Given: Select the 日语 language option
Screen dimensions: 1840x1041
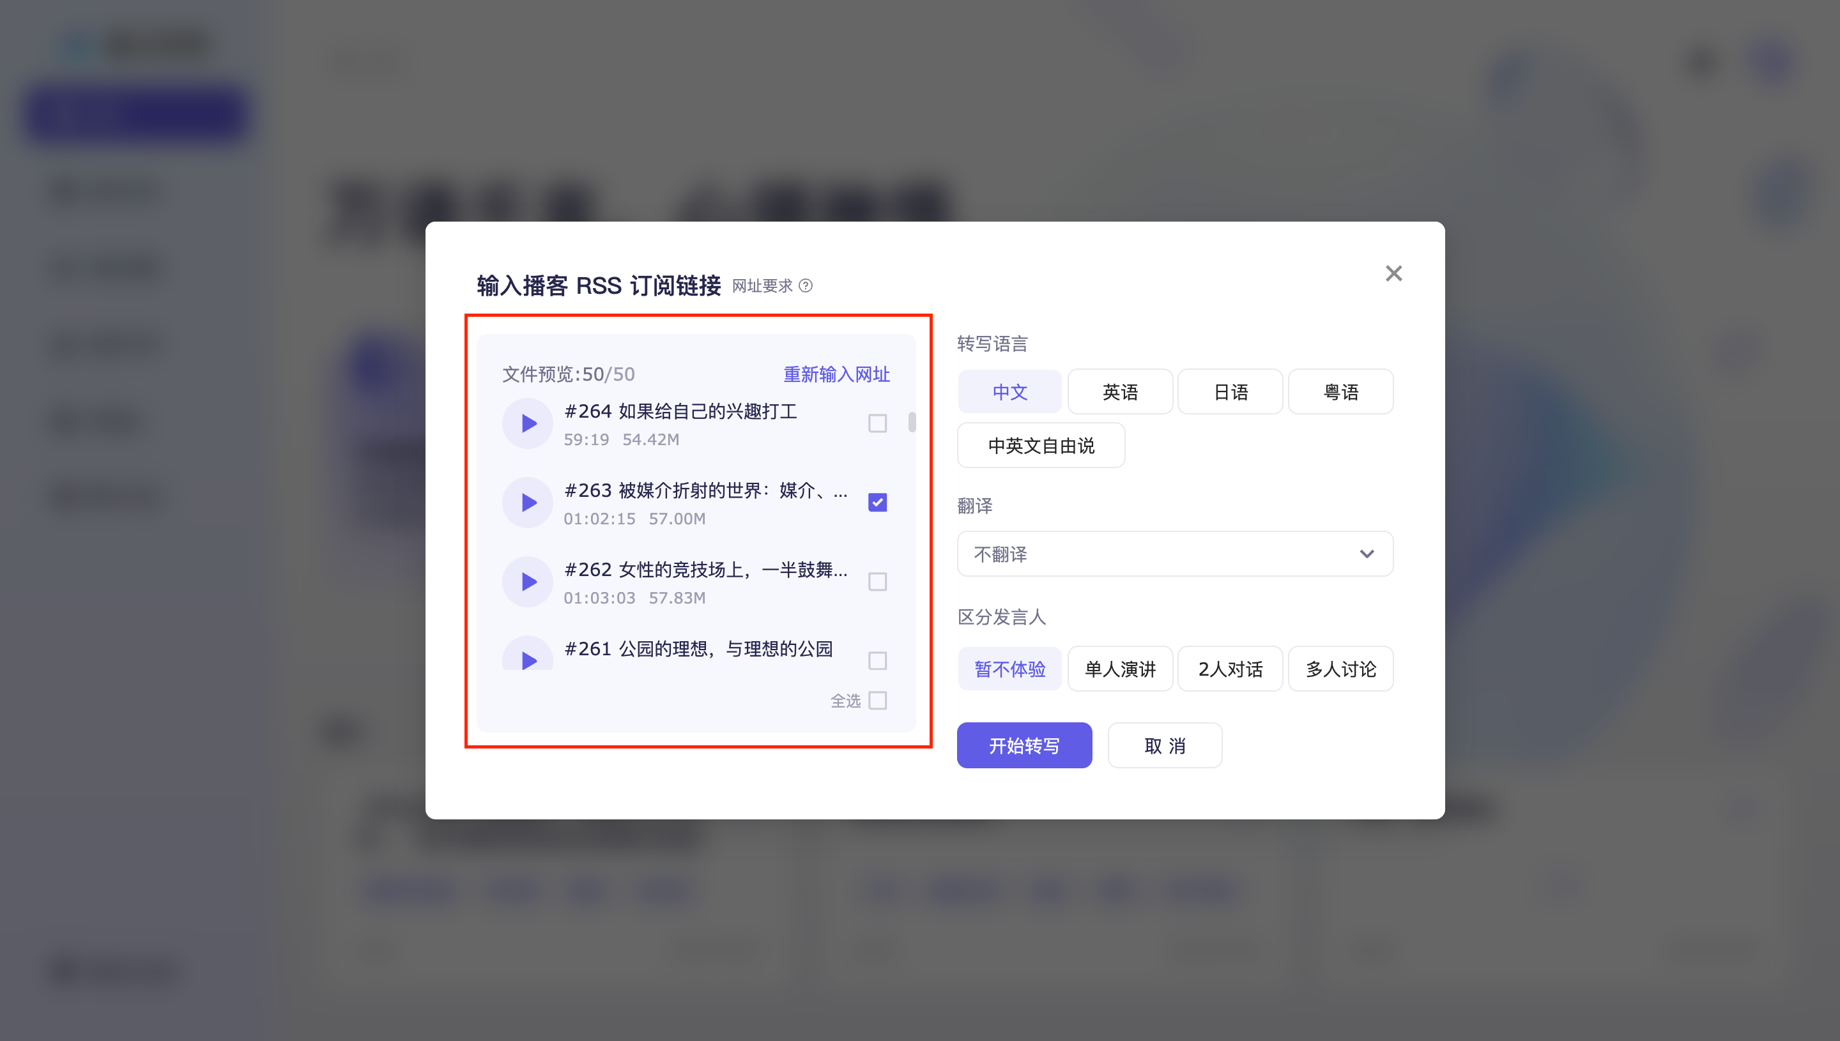Looking at the screenshot, I should 1230,391.
